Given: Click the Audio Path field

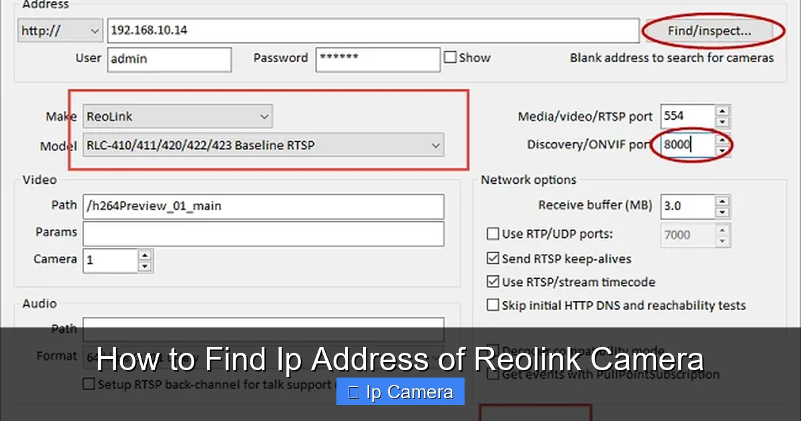Looking at the screenshot, I should coord(263,328).
